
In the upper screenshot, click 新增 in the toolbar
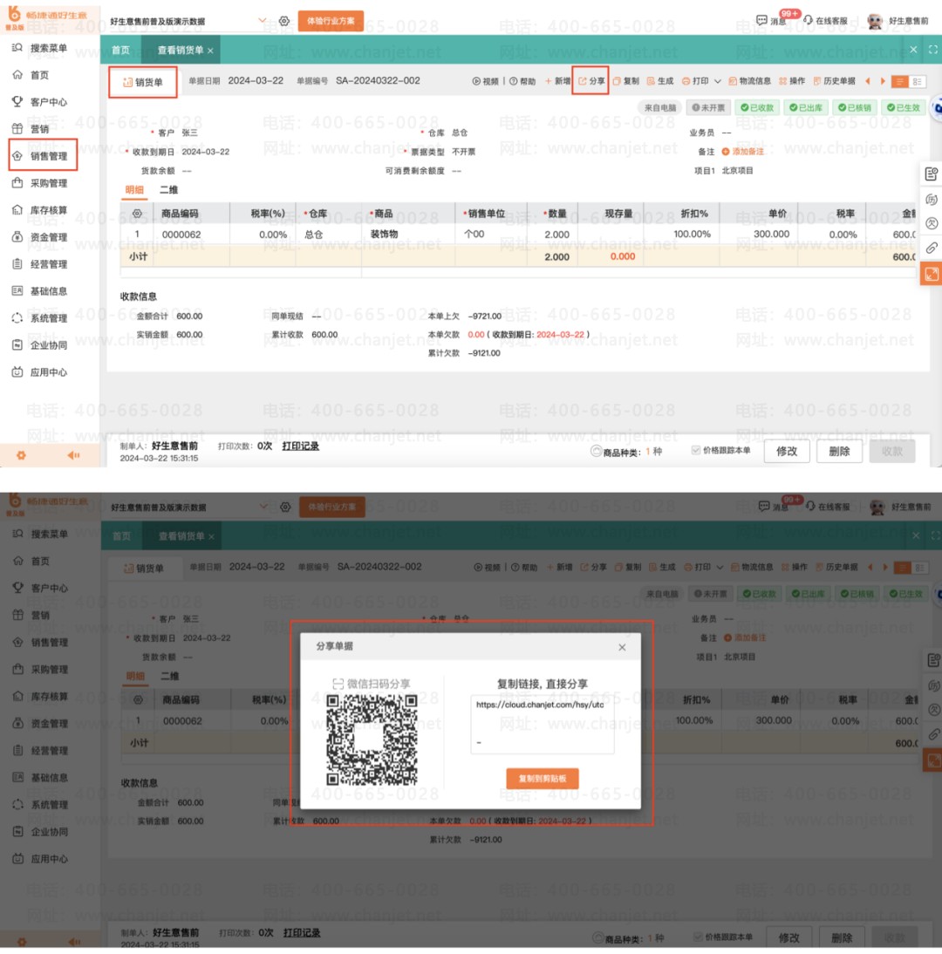coord(558,81)
